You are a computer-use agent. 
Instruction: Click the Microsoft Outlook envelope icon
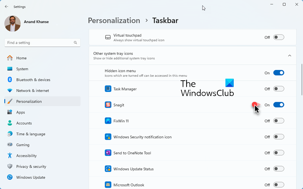point(108,185)
